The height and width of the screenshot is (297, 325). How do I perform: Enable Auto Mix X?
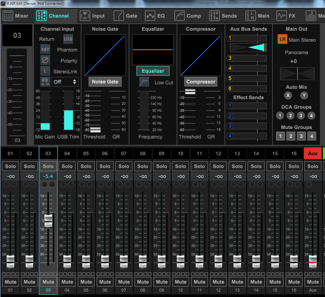pos(288,95)
